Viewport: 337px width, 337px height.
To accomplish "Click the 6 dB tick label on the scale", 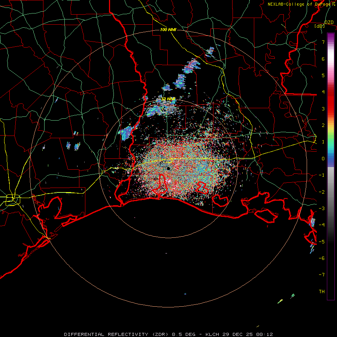I will pyautogui.click(x=323, y=59).
